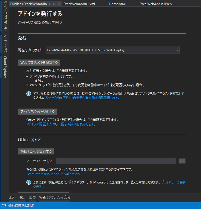
Task: Click the status bar icon beside 発行は成功しました
Action: point(4,206)
